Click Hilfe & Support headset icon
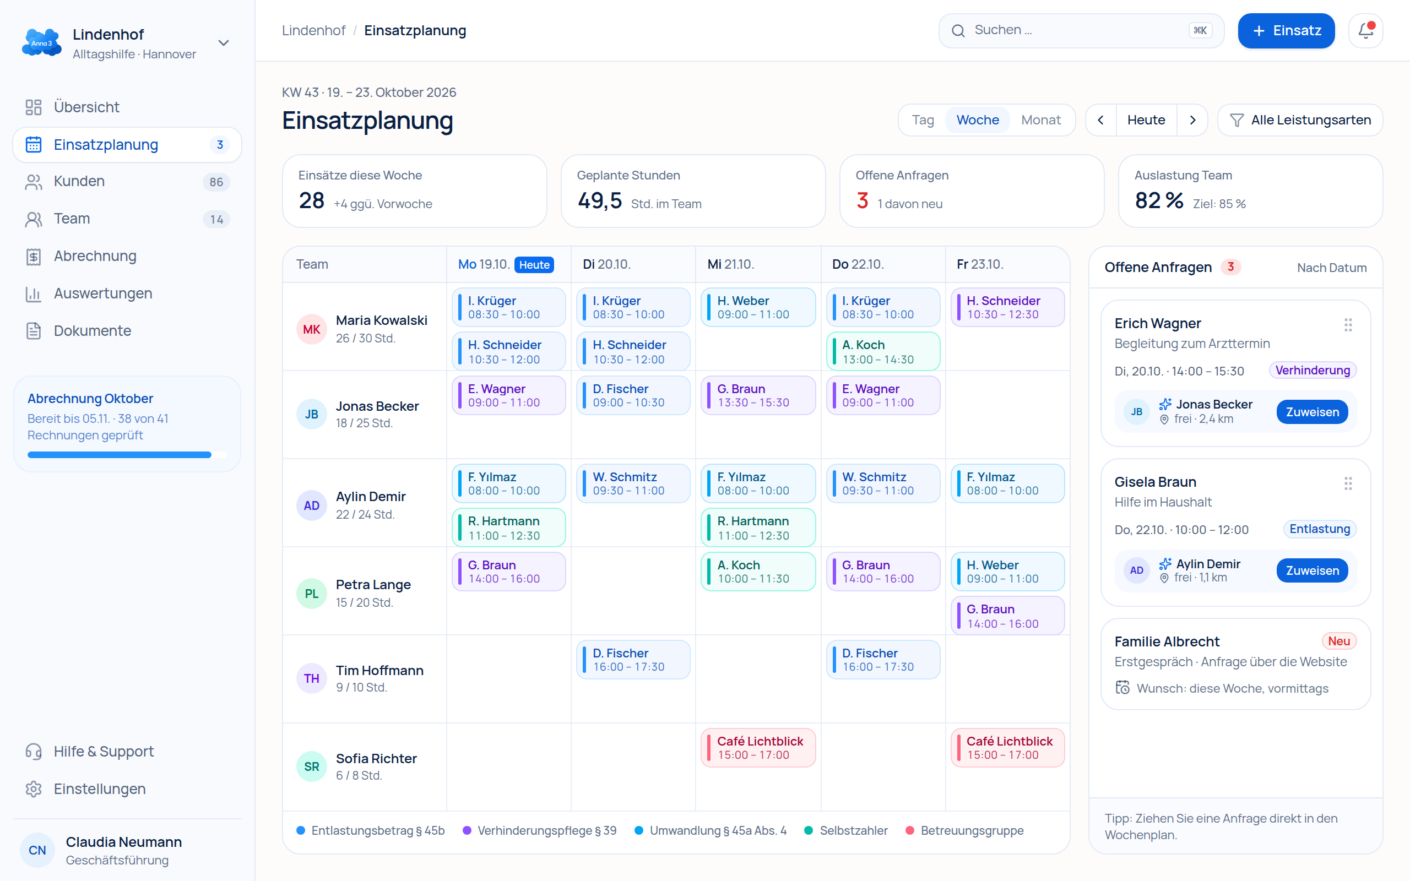Image resolution: width=1410 pixels, height=881 pixels. point(33,752)
